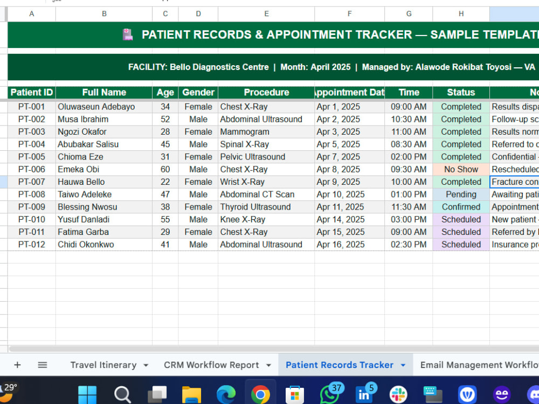
Task: Select the No Show status cell
Action: [461, 169]
